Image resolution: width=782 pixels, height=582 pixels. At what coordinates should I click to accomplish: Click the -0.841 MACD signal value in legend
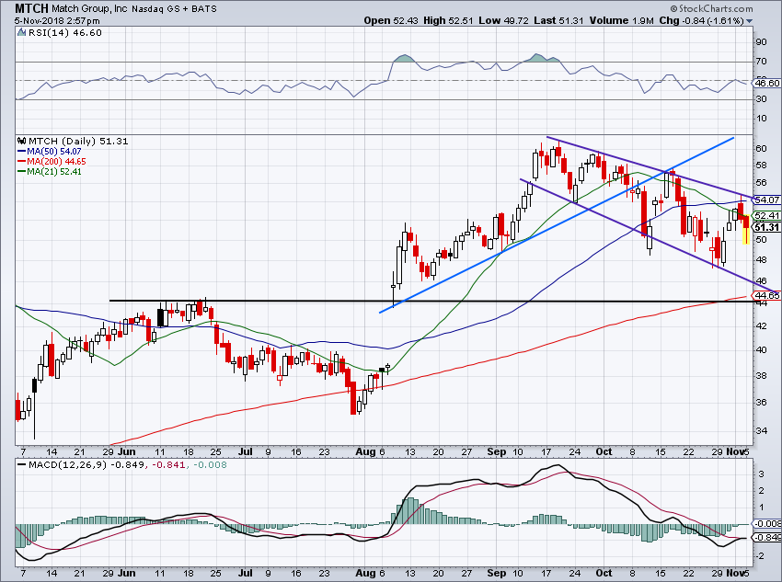tap(168, 464)
